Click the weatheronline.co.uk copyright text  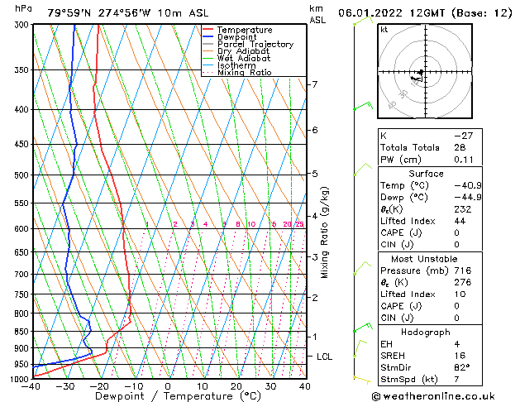pyautogui.click(x=433, y=396)
